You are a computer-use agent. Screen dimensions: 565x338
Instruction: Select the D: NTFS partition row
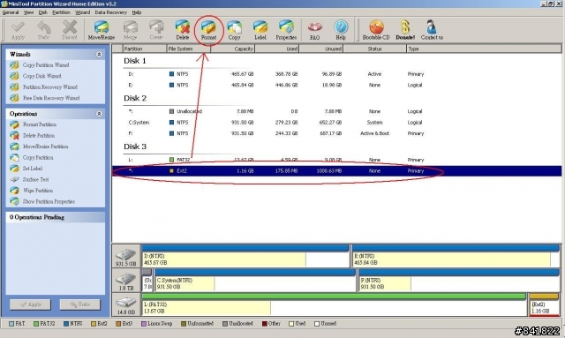[x=337, y=74]
